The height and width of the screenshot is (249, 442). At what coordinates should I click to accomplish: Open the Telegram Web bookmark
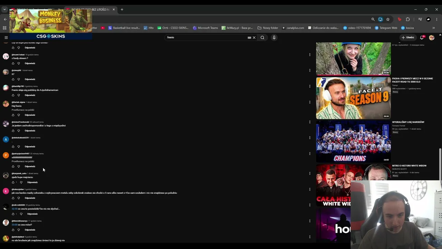pos(386,28)
